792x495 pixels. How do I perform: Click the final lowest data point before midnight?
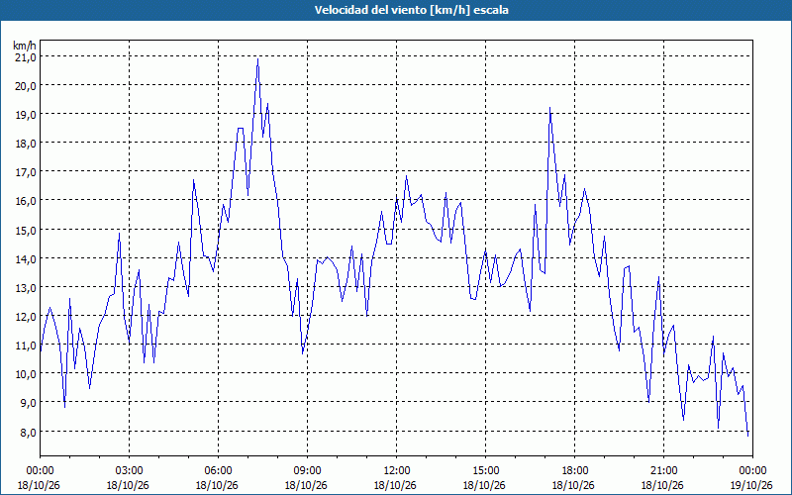tap(747, 436)
